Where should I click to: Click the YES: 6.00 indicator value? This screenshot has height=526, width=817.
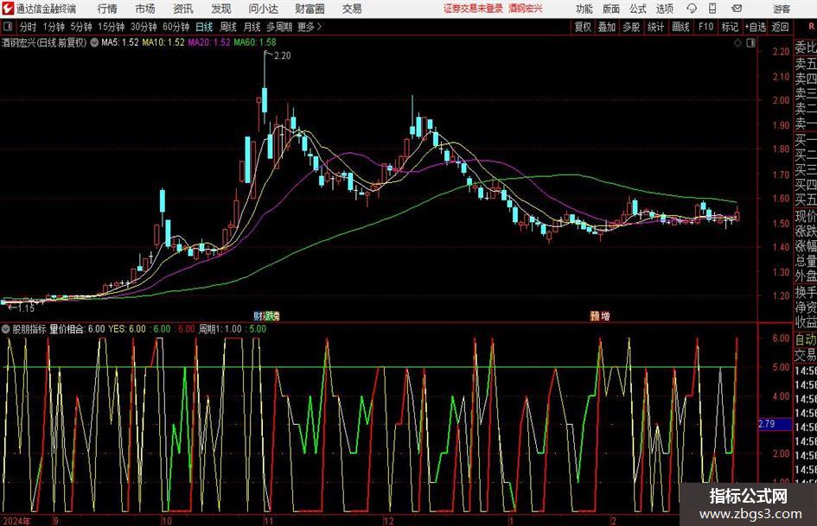click(x=127, y=329)
